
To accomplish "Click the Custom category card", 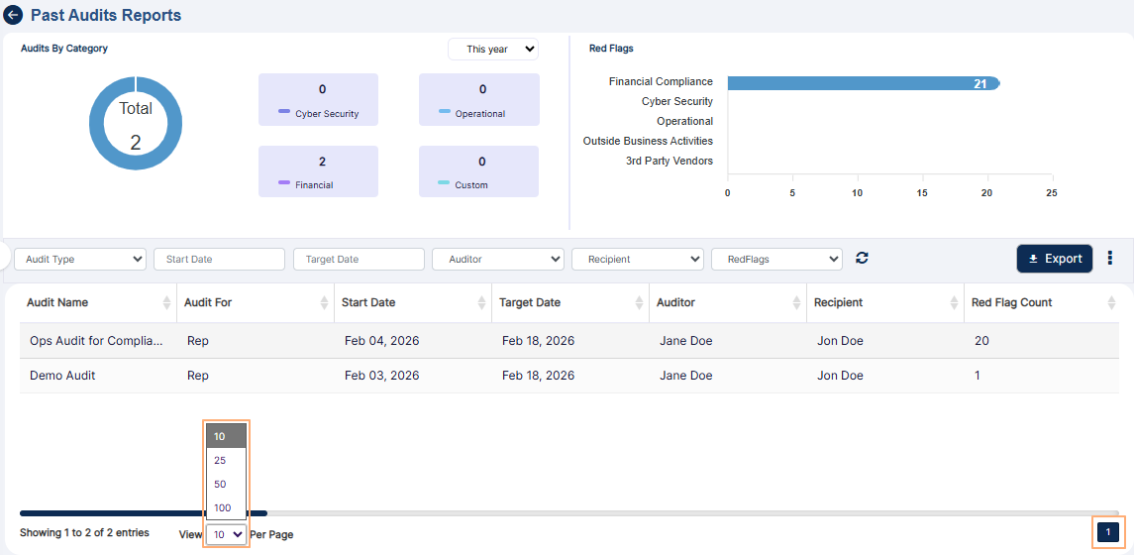I will point(478,171).
